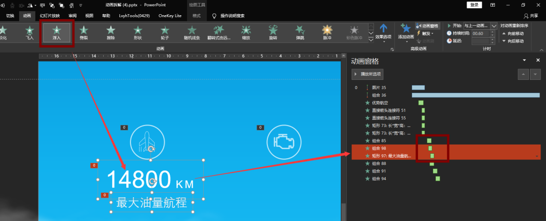This screenshot has height=221, width=546.
Task: Select 组合 88 animation entry
Action: pos(379,163)
